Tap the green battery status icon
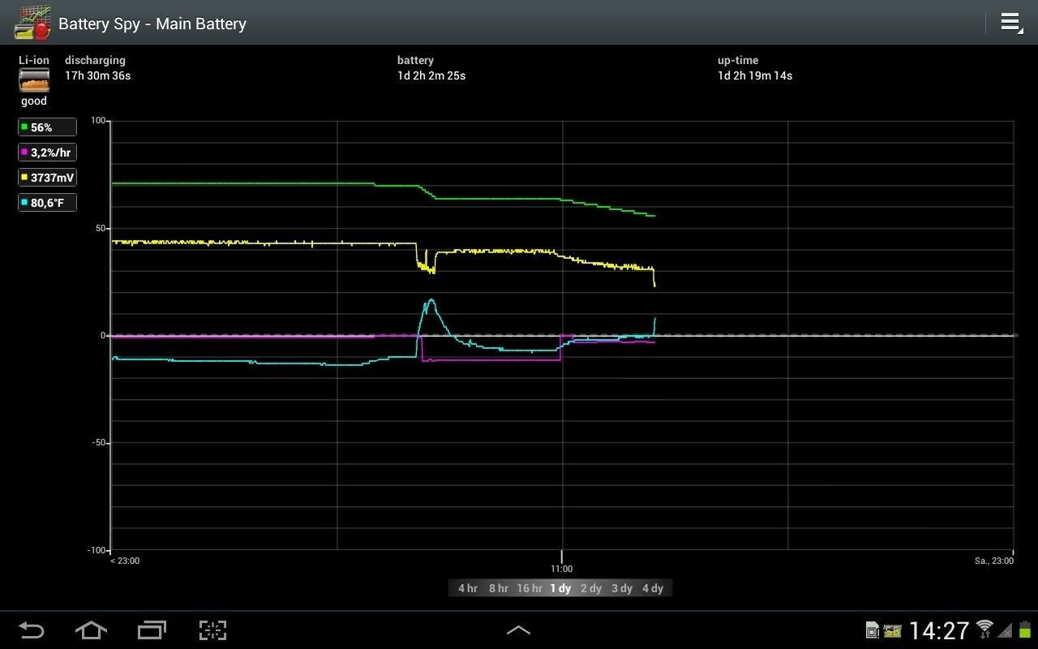The width and height of the screenshot is (1038, 649). 1025,630
